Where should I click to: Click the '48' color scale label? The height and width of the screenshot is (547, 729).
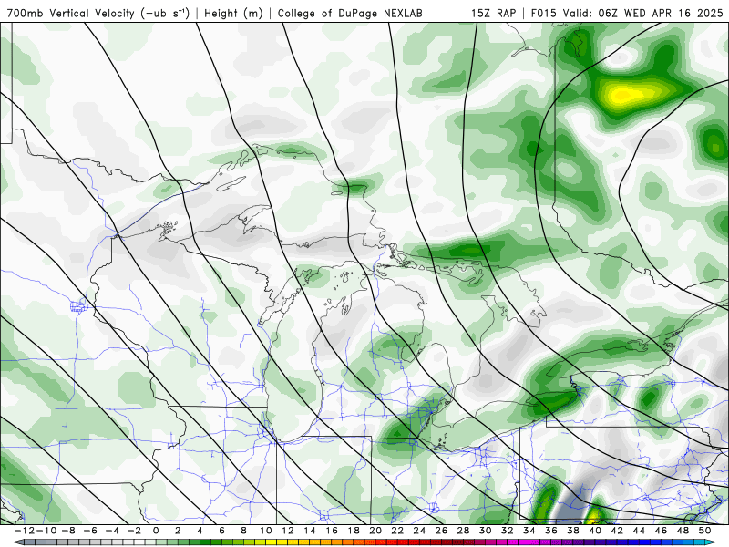click(683, 531)
